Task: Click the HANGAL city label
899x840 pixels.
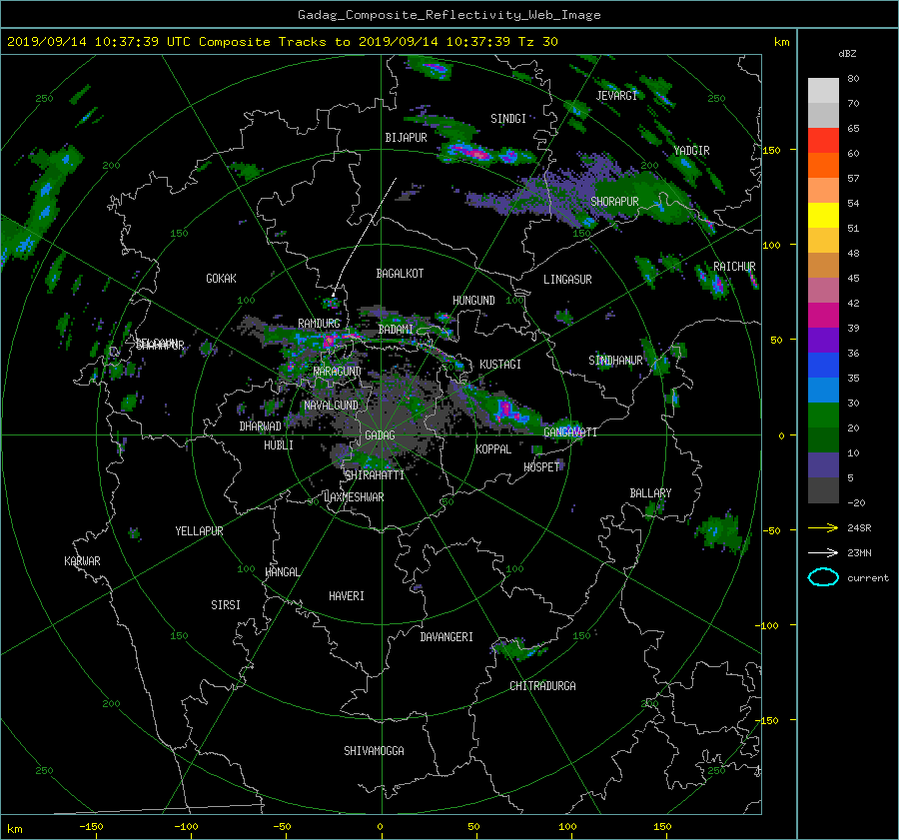Action: click(x=283, y=572)
